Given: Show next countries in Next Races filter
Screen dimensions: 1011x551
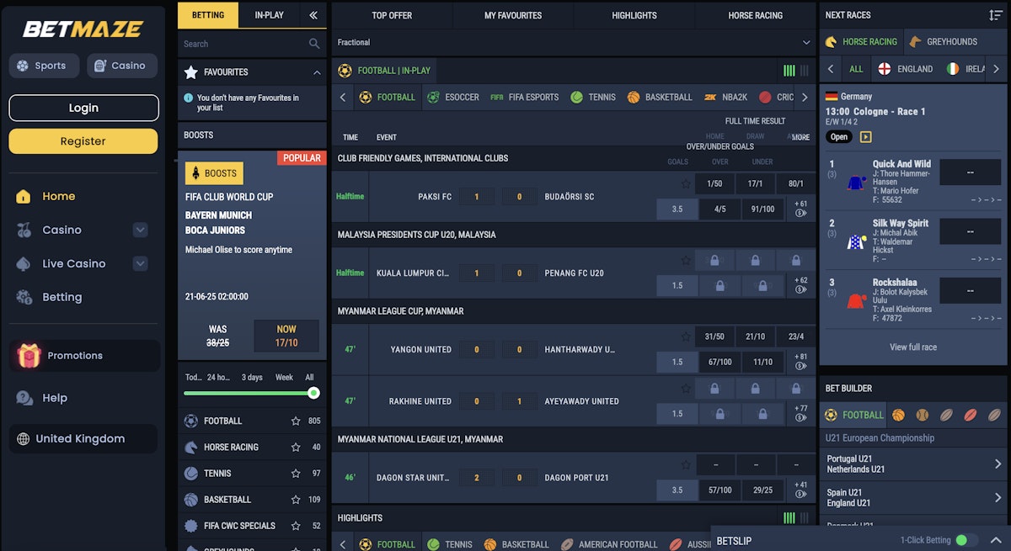Looking at the screenshot, I should click(x=996, y=69).
